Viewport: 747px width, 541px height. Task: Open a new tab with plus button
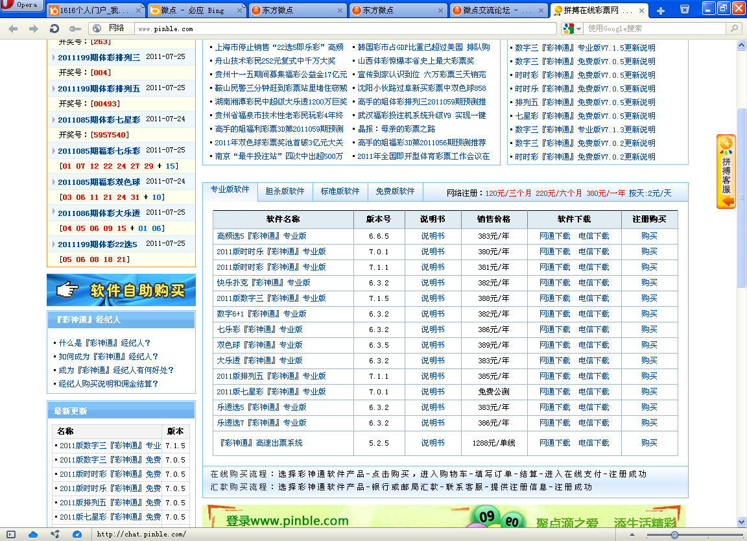pyautogui.click(x=661, y=10)
